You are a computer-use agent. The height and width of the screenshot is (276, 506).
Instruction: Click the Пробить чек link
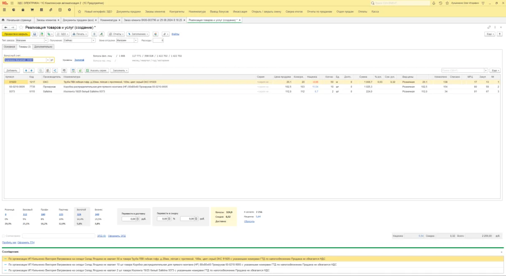point(9,243)
